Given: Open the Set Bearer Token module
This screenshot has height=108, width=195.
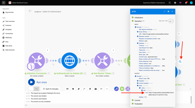Looking at the screenshot, I should click(x=102, y=61).
